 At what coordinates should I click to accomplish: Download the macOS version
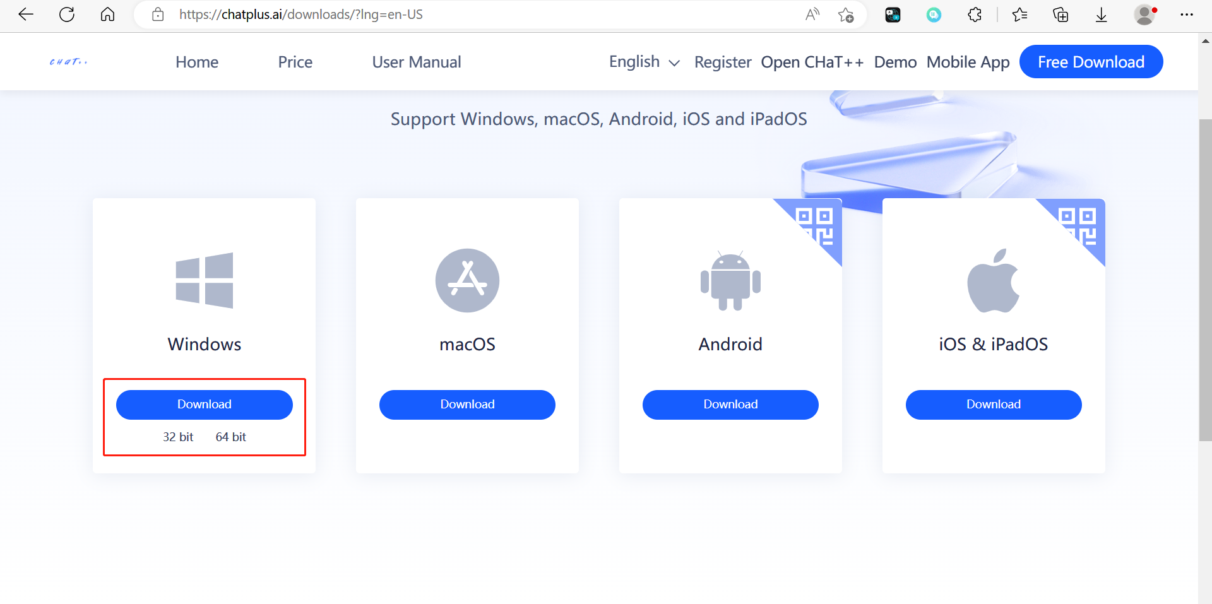(x=467, y=405)
